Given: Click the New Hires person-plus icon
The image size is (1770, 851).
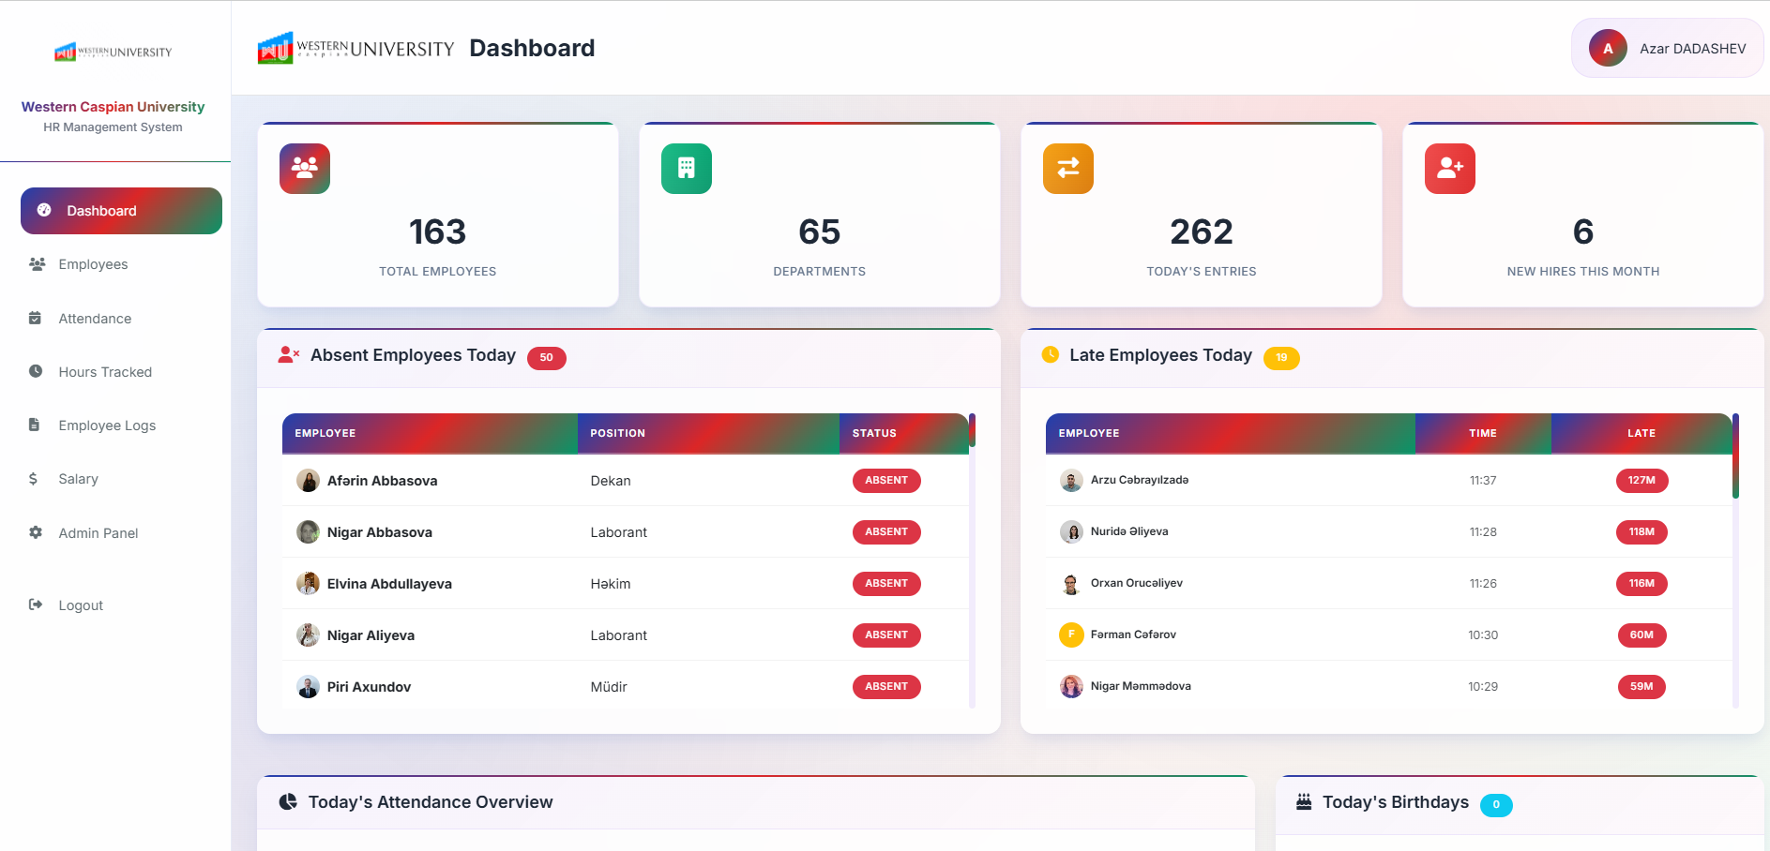Looking at the screenshot, I should click(1449, 169).
